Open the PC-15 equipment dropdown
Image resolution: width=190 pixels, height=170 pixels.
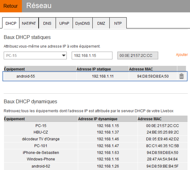pos(35,55)
